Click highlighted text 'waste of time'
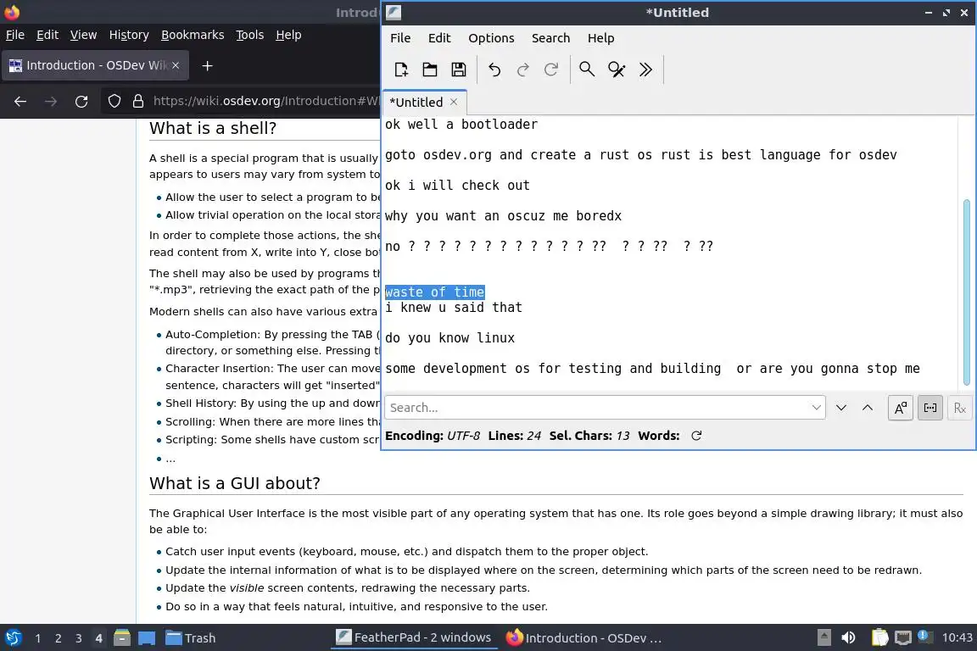 (434, 292)
